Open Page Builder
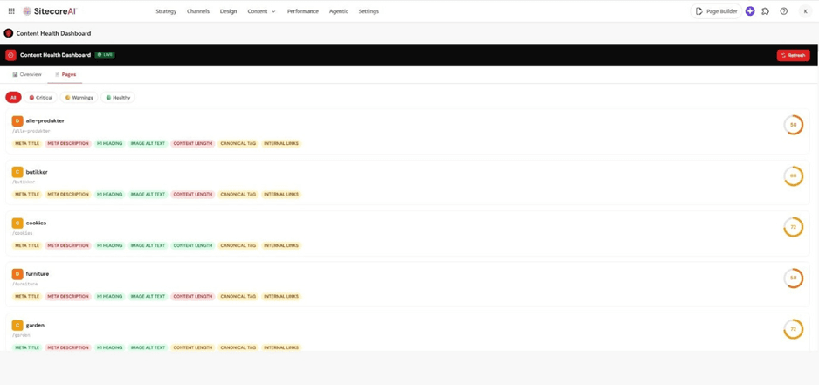The image size is (819, 385). tap(716, 11)
